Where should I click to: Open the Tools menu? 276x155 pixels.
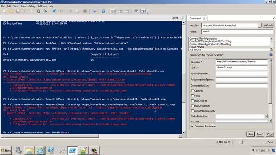(23, 6)
